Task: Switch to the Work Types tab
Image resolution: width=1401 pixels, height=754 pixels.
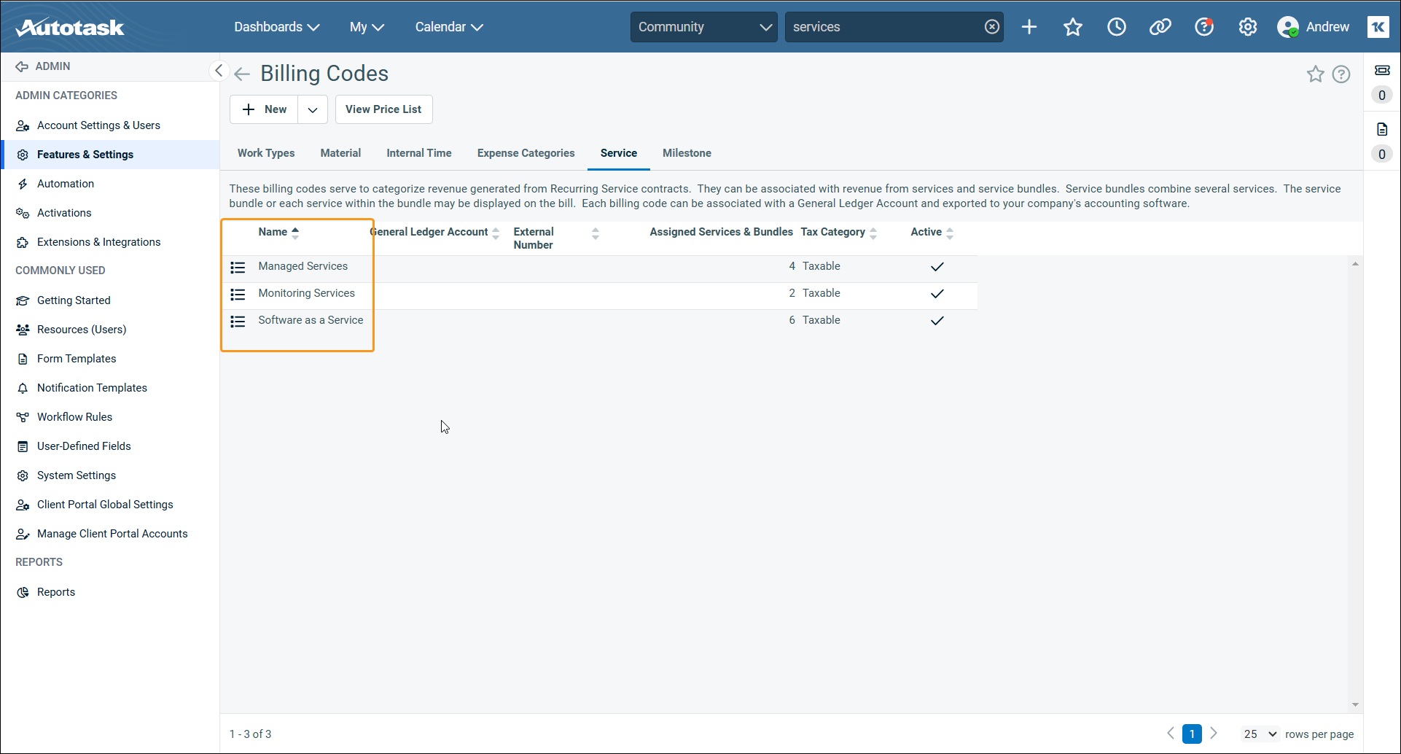Action: tap(266, 153)
